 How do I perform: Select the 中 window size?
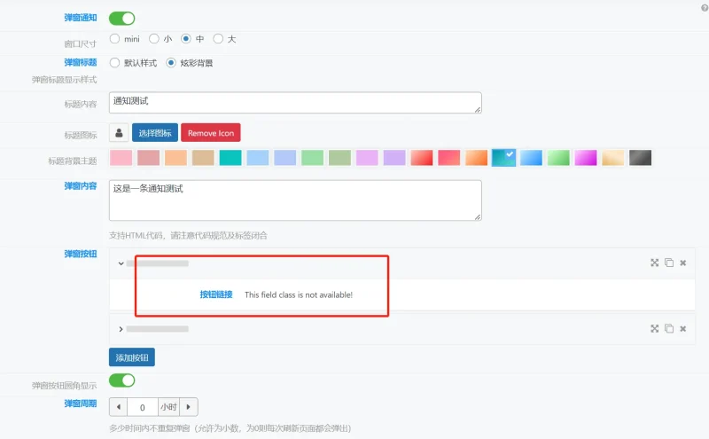point(186,39)
